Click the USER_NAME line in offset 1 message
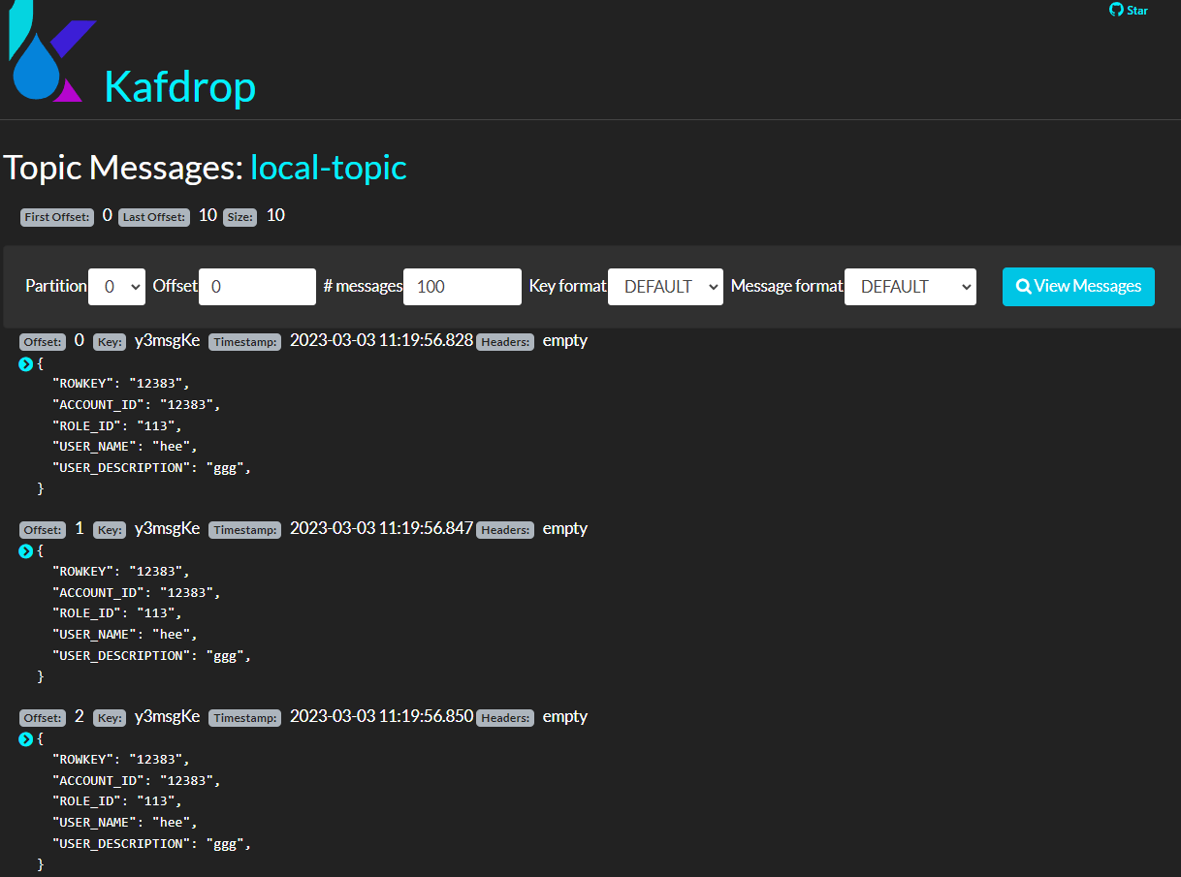This screenshot has height=877, width=1181. (125, 635)
